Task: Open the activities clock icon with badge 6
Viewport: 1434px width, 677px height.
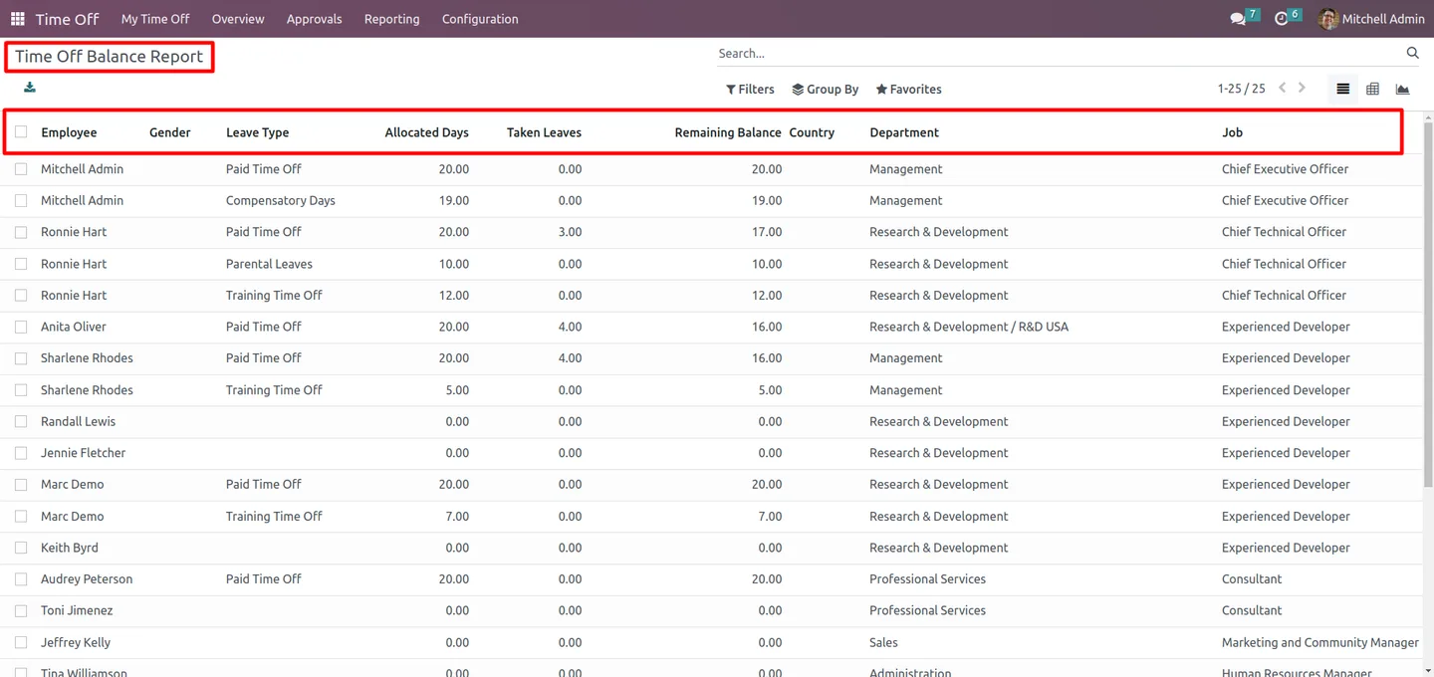Action: pos(1282,19)
